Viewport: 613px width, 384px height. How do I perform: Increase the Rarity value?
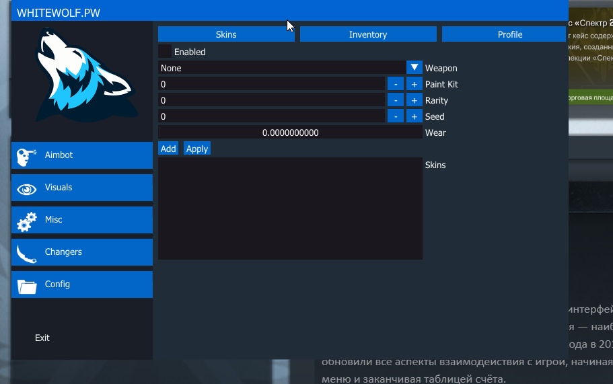[x=414, y=100]
